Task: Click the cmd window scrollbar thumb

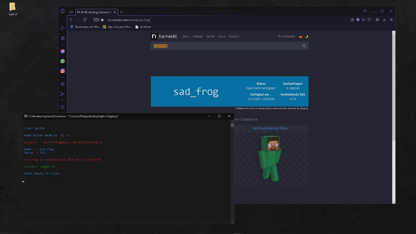Action: 232,125
